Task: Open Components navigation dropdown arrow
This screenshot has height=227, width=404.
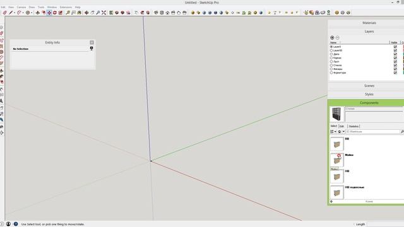Action: 343,132
